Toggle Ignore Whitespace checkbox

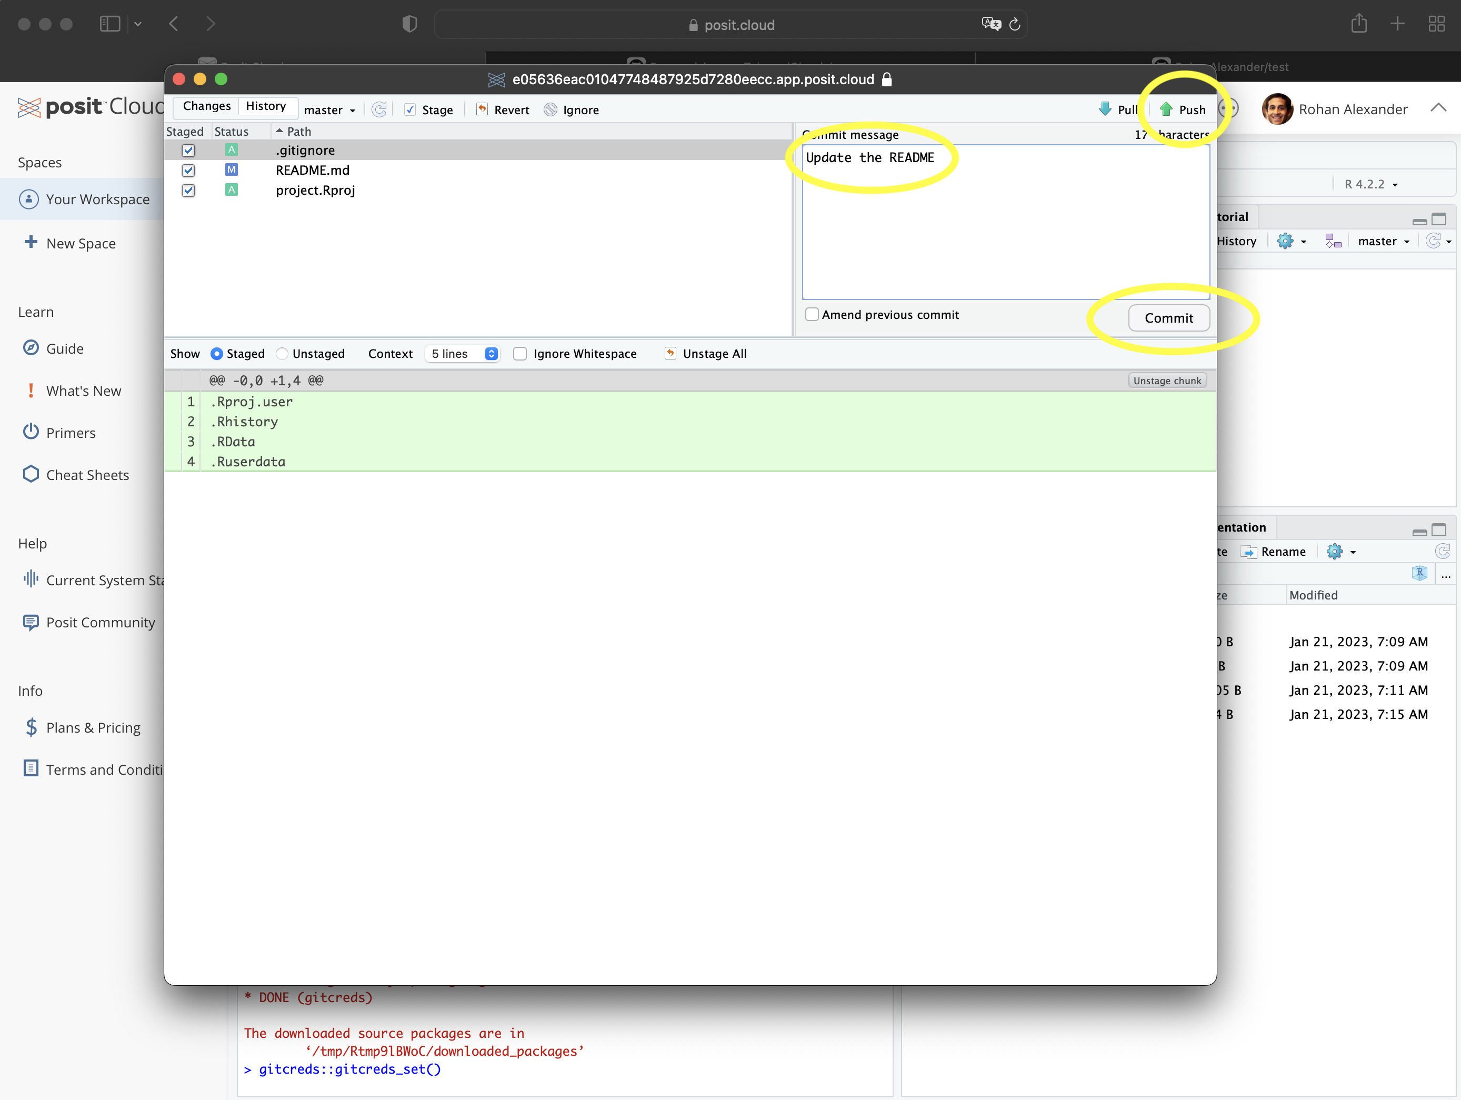click(521, 354)
